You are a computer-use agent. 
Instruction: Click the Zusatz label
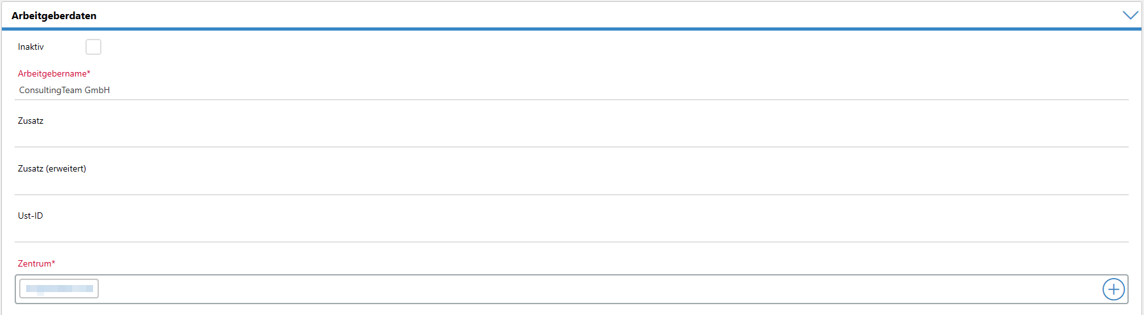[31, 121]
